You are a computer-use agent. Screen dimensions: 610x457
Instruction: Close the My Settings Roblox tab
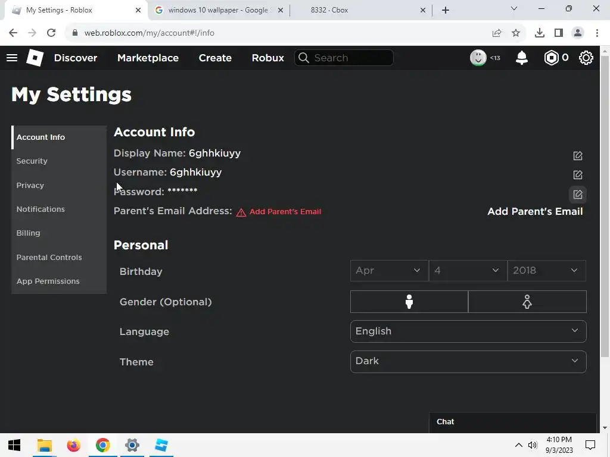pos(138,10)
